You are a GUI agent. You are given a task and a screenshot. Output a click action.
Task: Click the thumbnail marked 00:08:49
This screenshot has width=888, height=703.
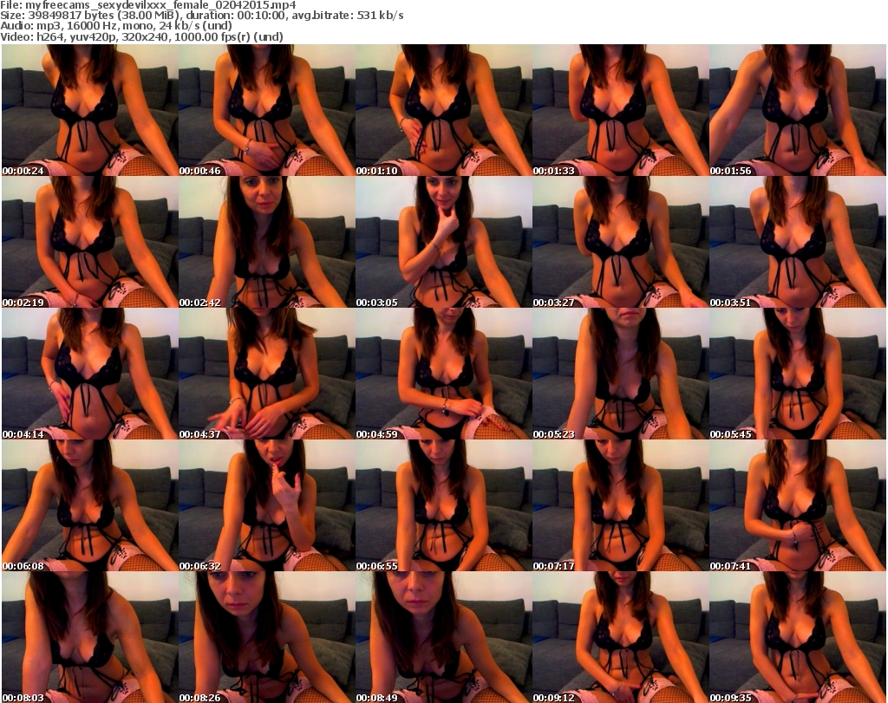pos(444,637)
